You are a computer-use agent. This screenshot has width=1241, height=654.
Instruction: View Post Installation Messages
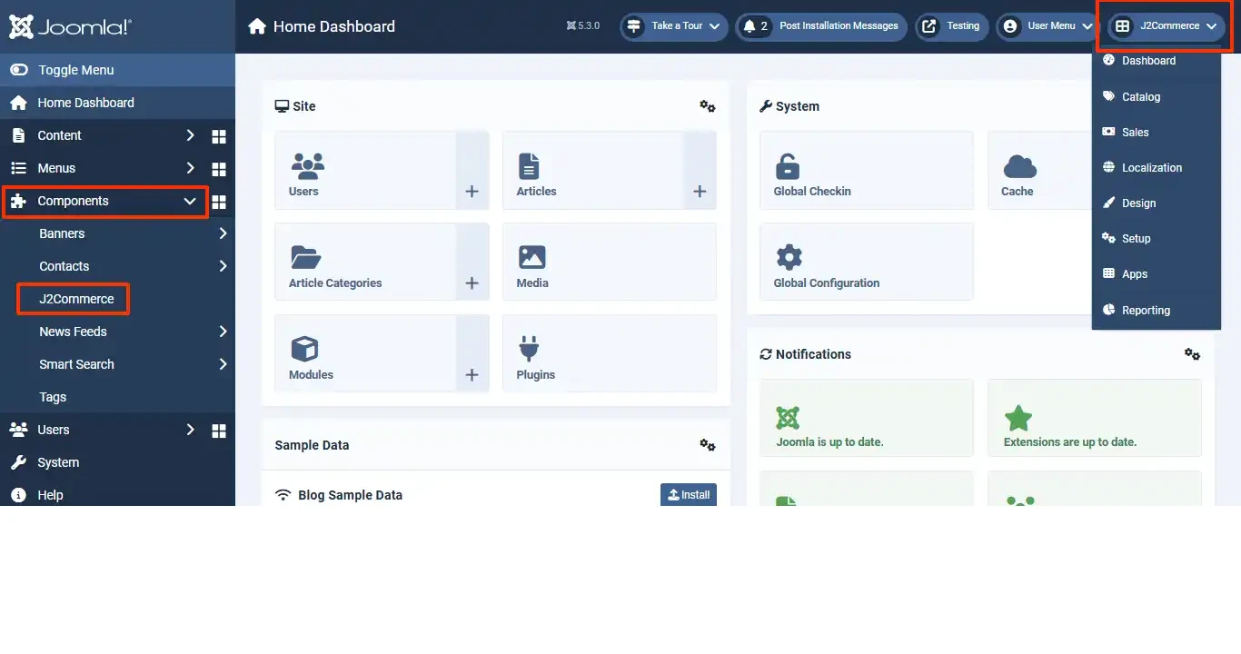pos(822,26)
